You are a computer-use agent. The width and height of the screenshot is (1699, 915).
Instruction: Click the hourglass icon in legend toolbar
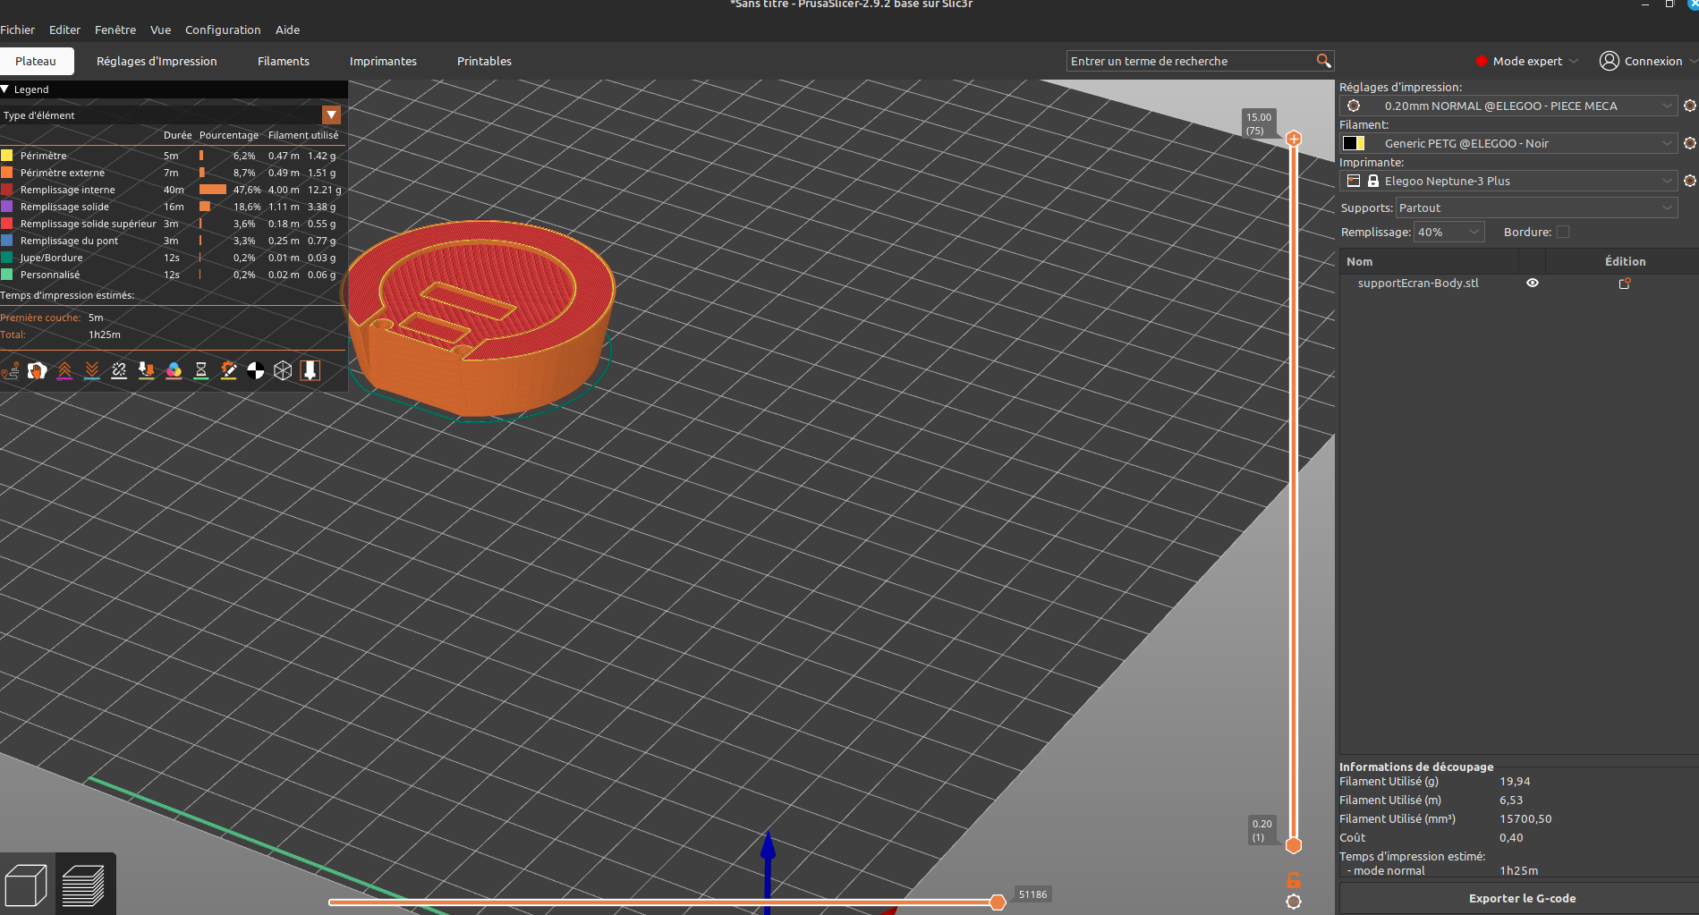[201, 370]
